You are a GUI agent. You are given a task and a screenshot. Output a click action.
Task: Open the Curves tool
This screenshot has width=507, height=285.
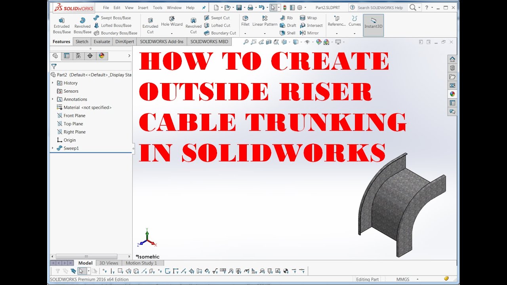[355, 21]
